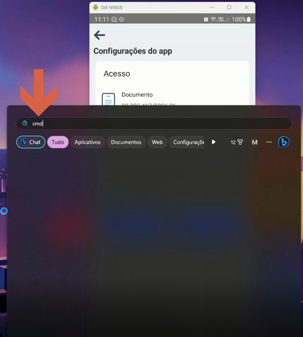Click the SM-N986B window title

click(x=112, y=7)
